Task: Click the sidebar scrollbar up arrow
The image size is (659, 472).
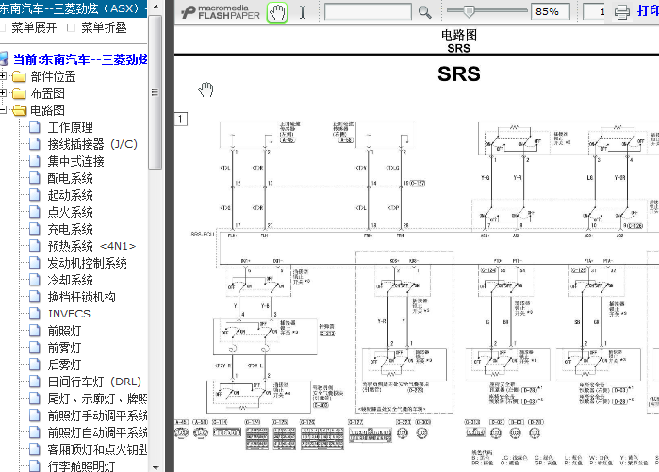Action: (x=156, y=7)
